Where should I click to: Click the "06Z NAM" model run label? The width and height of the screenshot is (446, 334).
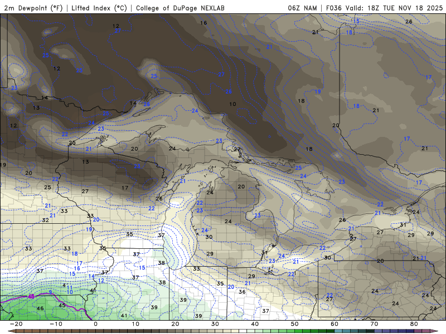[x=302, y=8]
